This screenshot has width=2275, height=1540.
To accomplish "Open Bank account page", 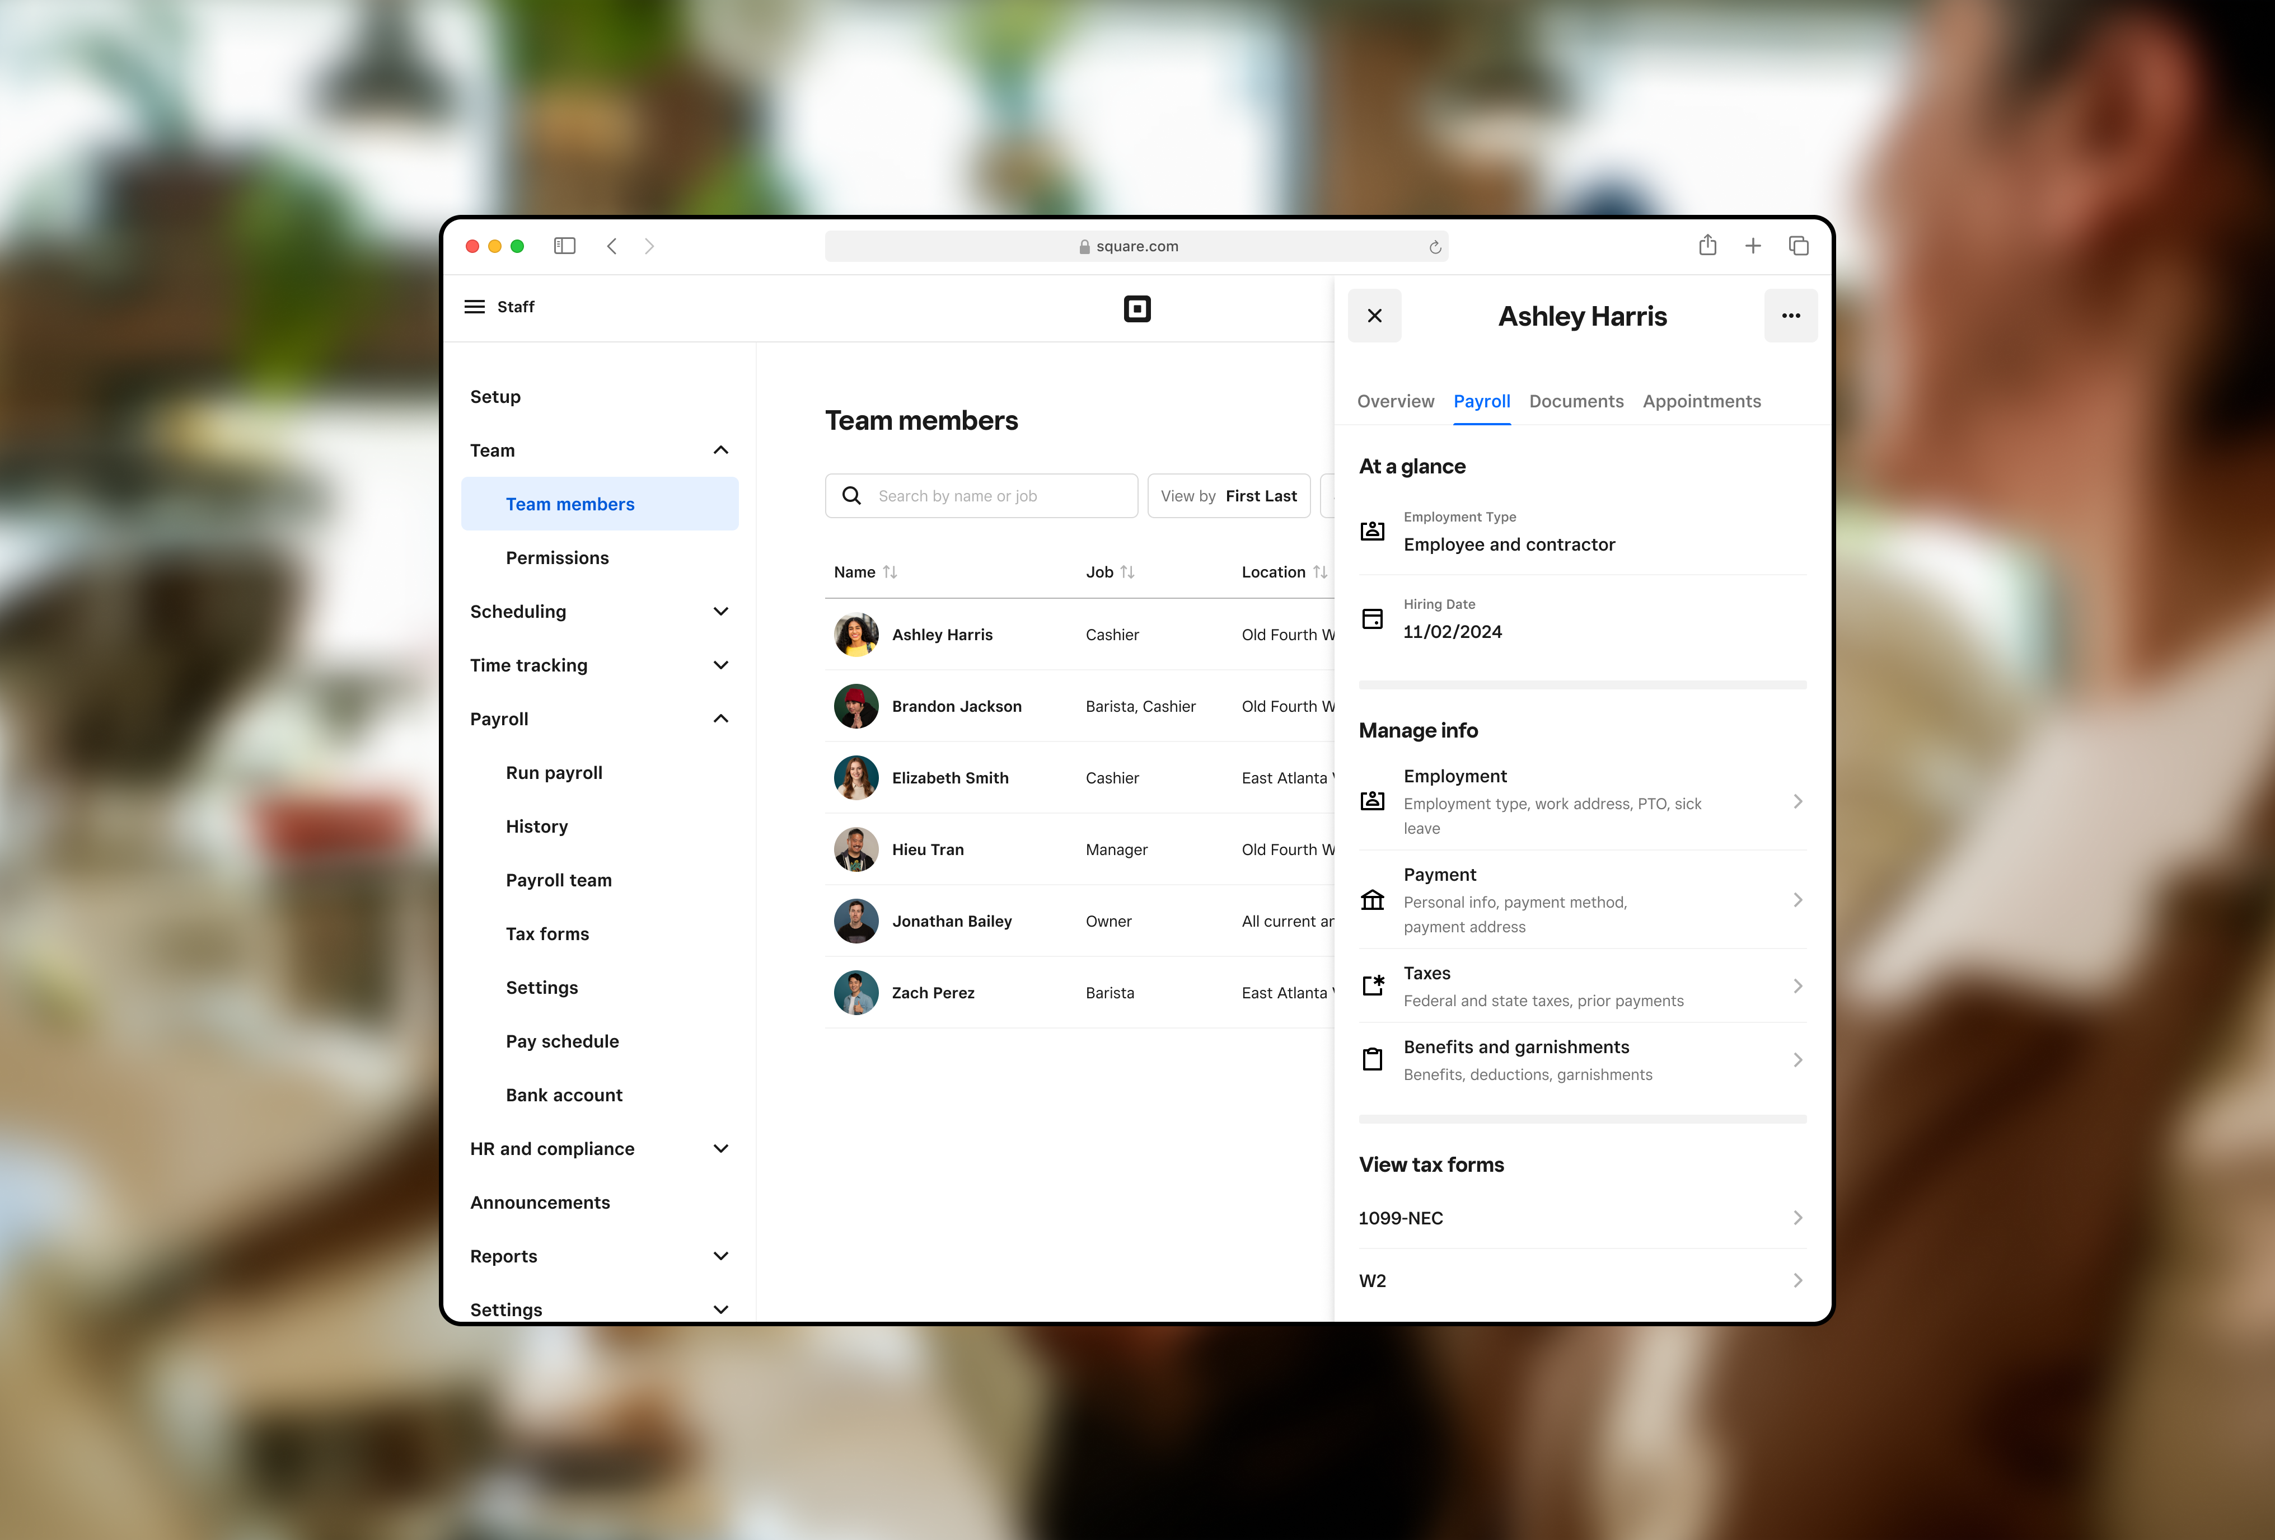I will point(564,1095).
